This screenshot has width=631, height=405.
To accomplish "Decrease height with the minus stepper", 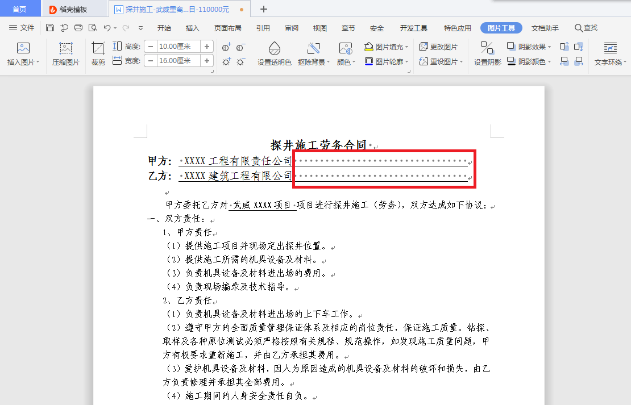I will coord(151,47).
